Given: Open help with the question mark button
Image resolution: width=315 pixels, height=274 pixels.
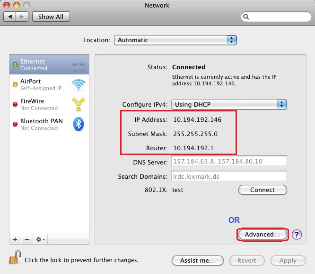Looking at the screenshot, I should (297, 234).
